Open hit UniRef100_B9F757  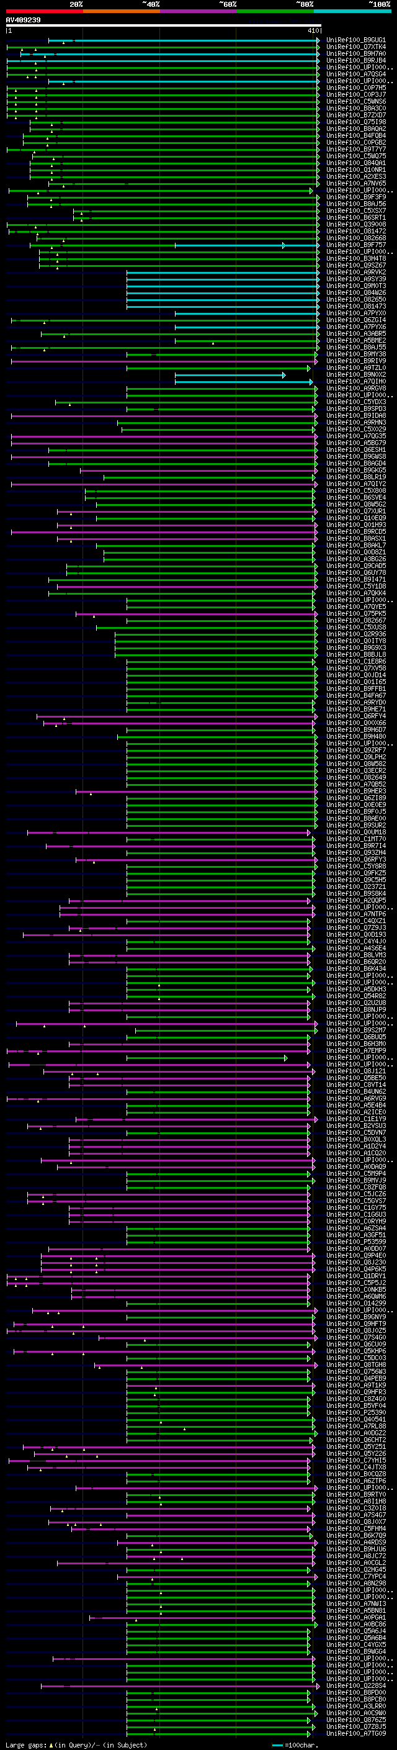pos(355,245)
